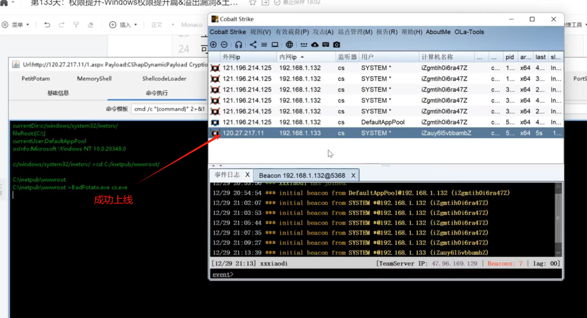Open the 正文 paragraph style dropdown
Screen dimensions: 587x318
click(162, 25)
